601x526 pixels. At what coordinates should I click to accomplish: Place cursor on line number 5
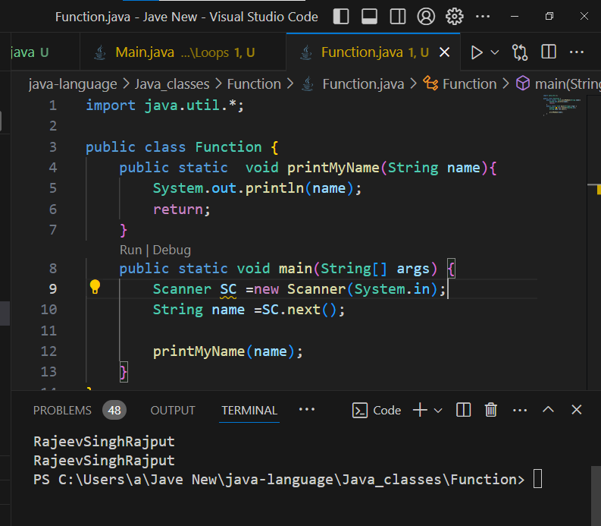pyautogui.click(x=53, y=188)
